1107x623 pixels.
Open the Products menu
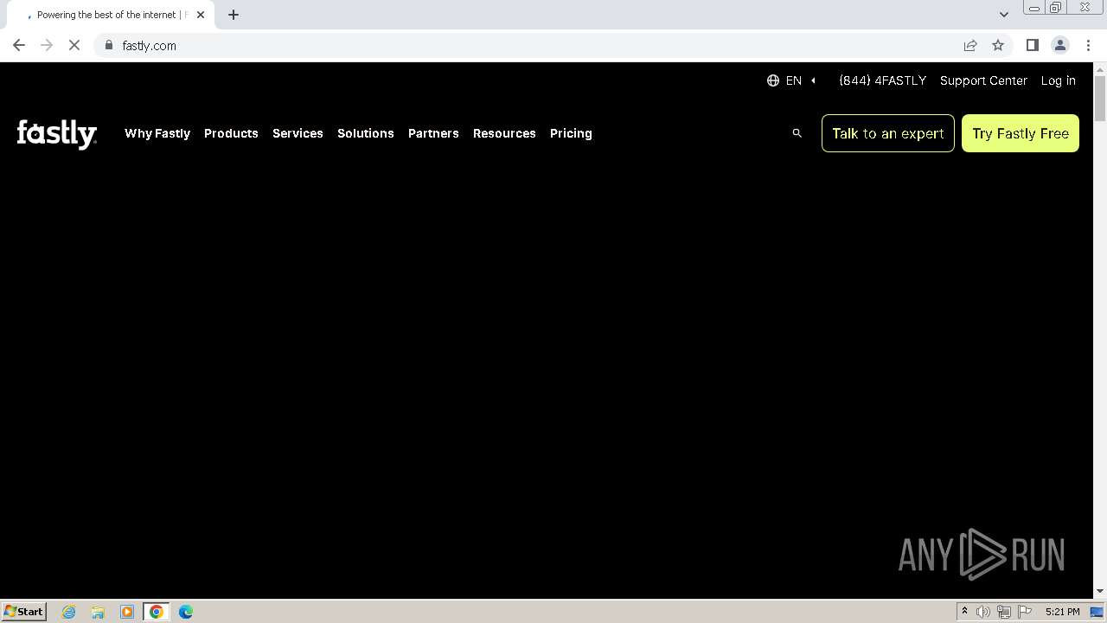(x=231, y=133)
